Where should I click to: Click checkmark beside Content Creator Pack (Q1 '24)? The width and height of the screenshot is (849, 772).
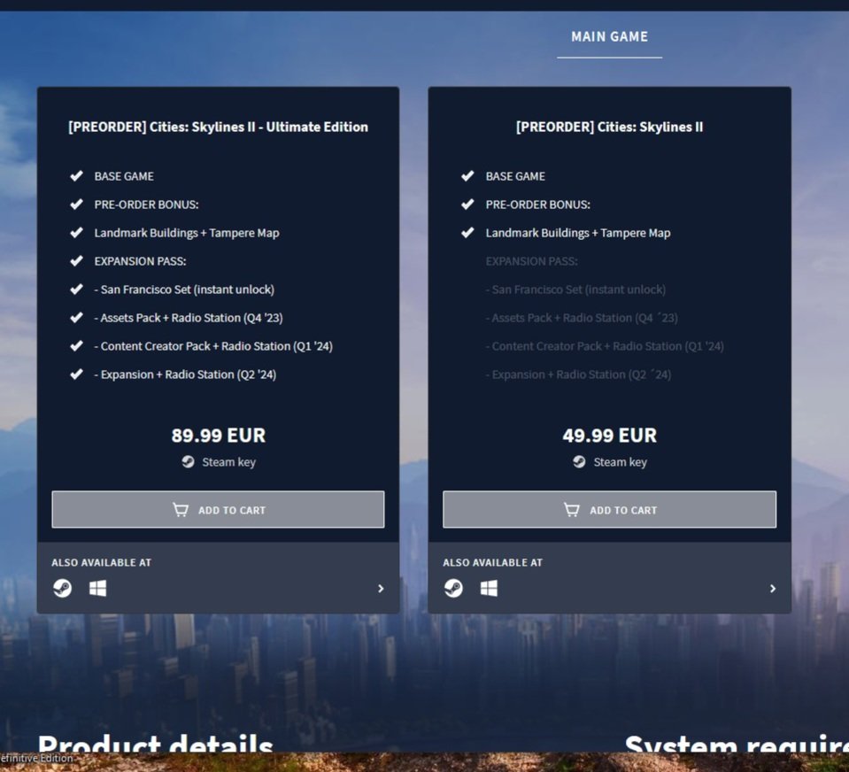point(76,345)
